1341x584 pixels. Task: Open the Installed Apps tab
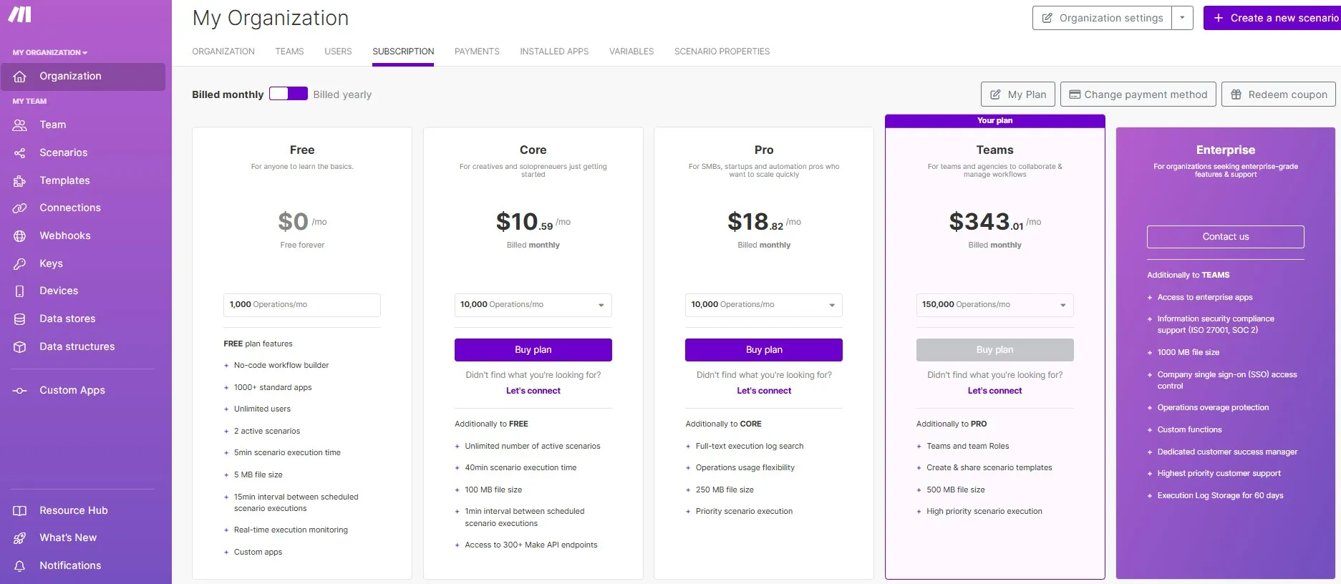[x=554, y=52]
